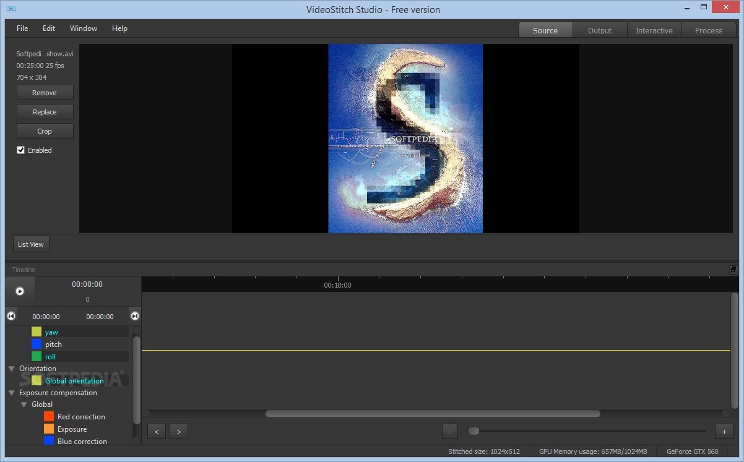The width and height of the screenshot is (744, 462).
Task: Click the timeline zoom slider handle
Action: [473, 431]
